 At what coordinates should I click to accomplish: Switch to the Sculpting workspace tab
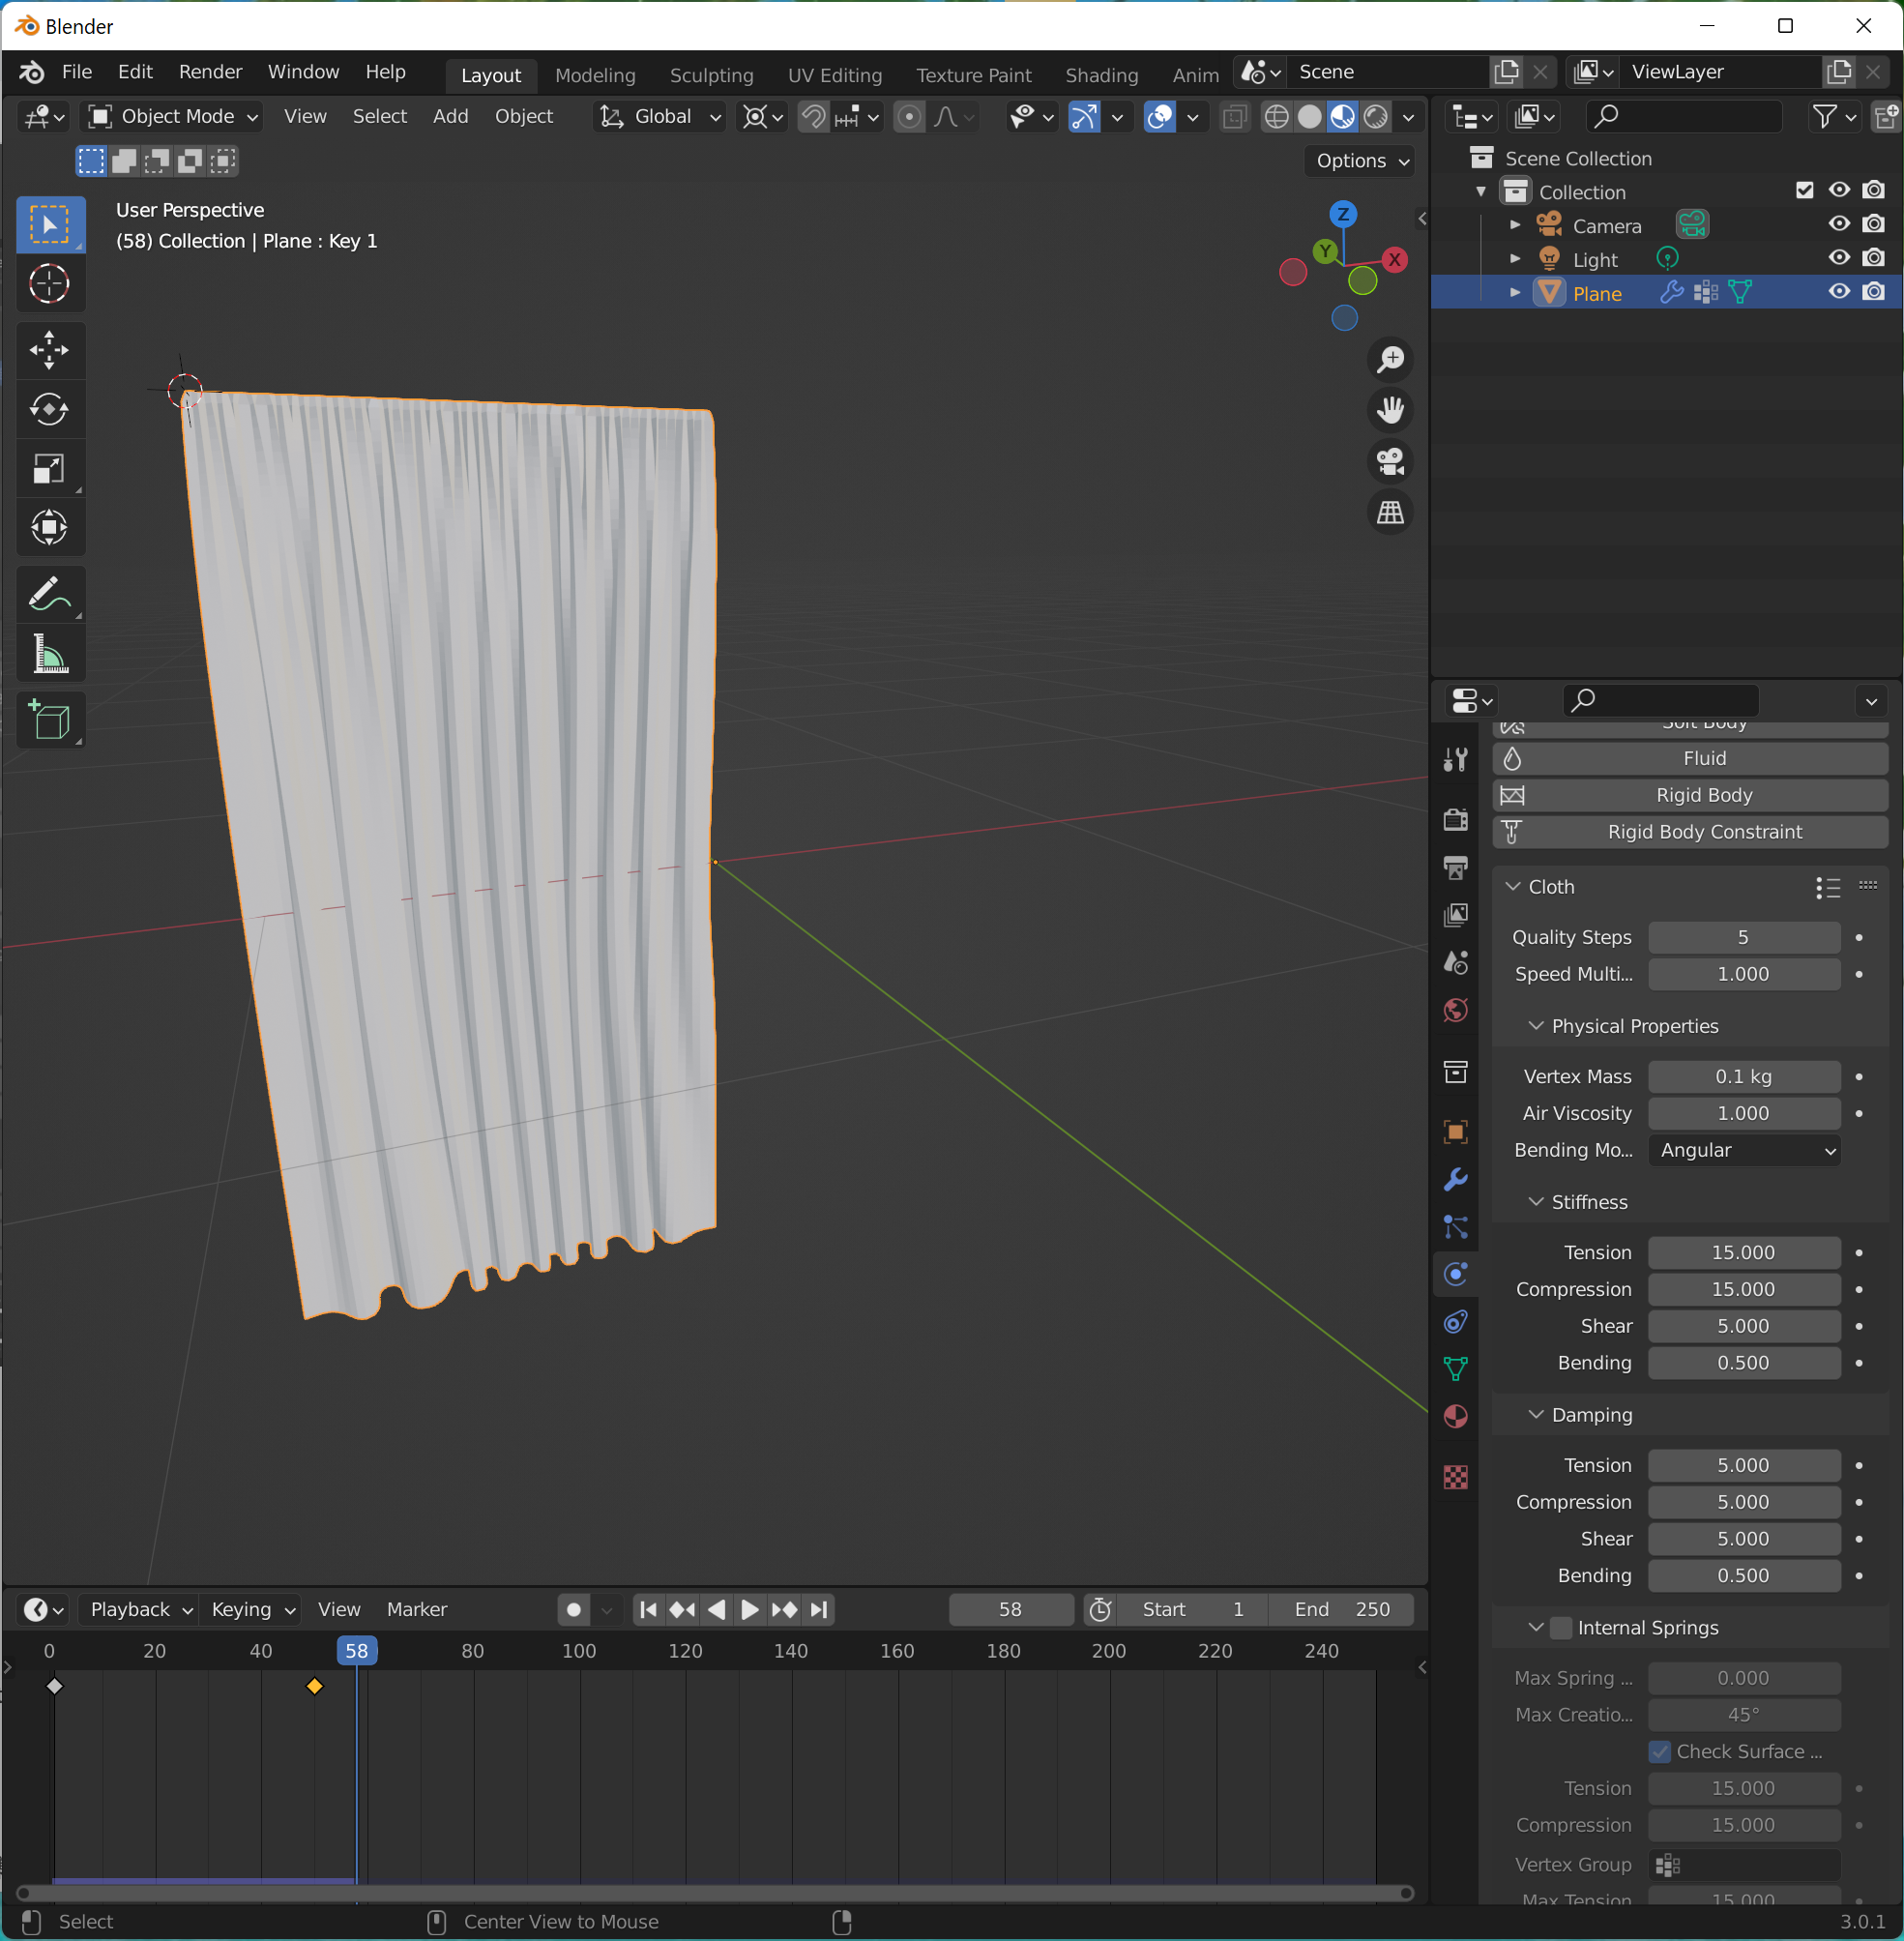711,75
